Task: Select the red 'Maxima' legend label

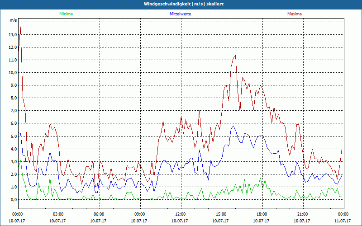Action: click(x=295, y=14)
